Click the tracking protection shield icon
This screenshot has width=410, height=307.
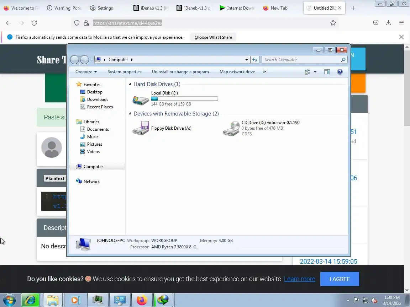(77, 23)
